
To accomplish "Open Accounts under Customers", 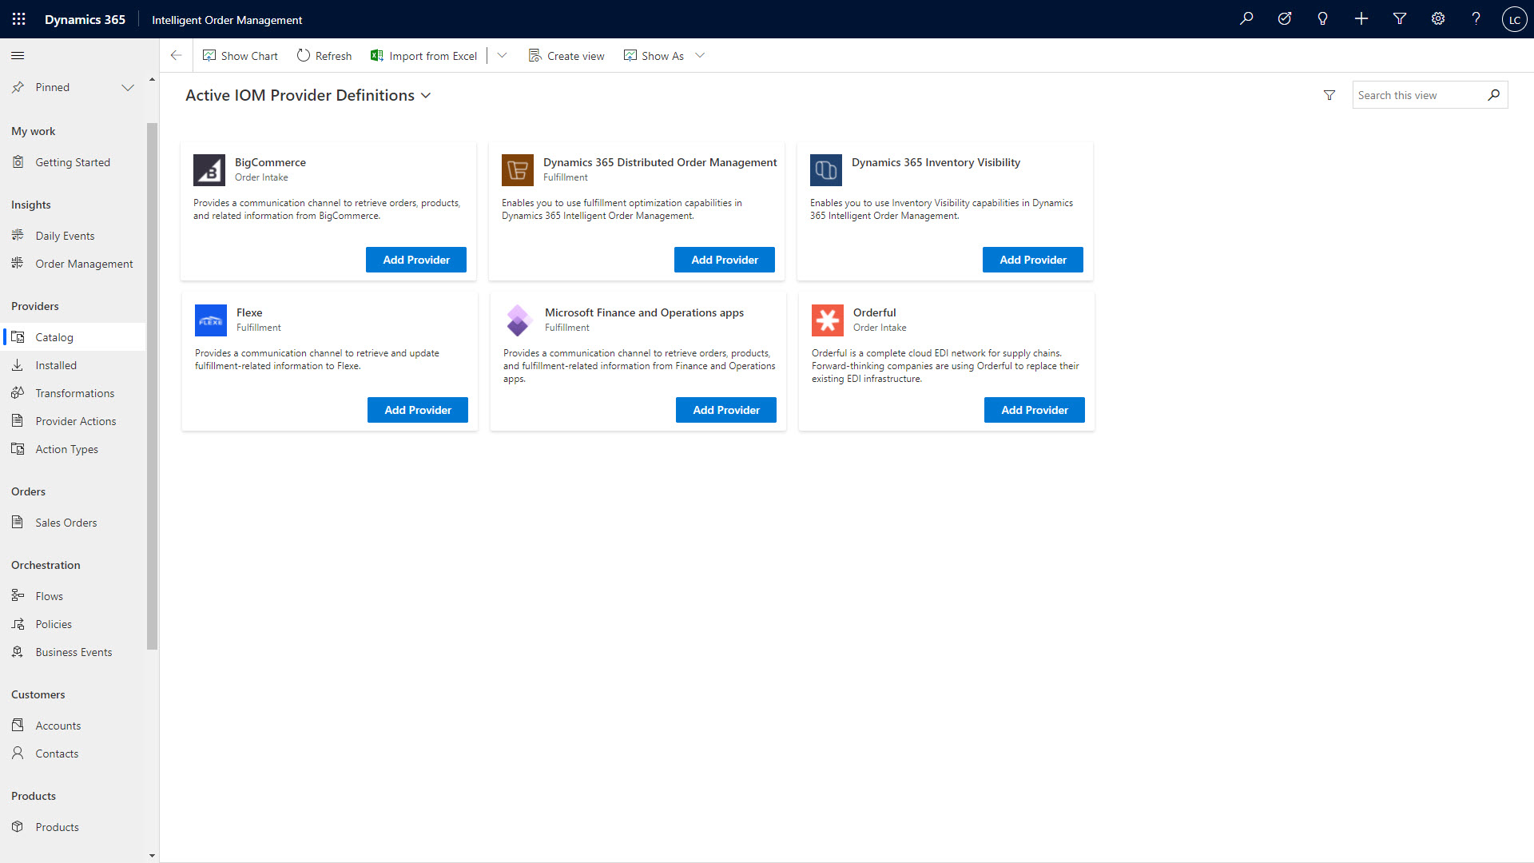I will (73, 726).
